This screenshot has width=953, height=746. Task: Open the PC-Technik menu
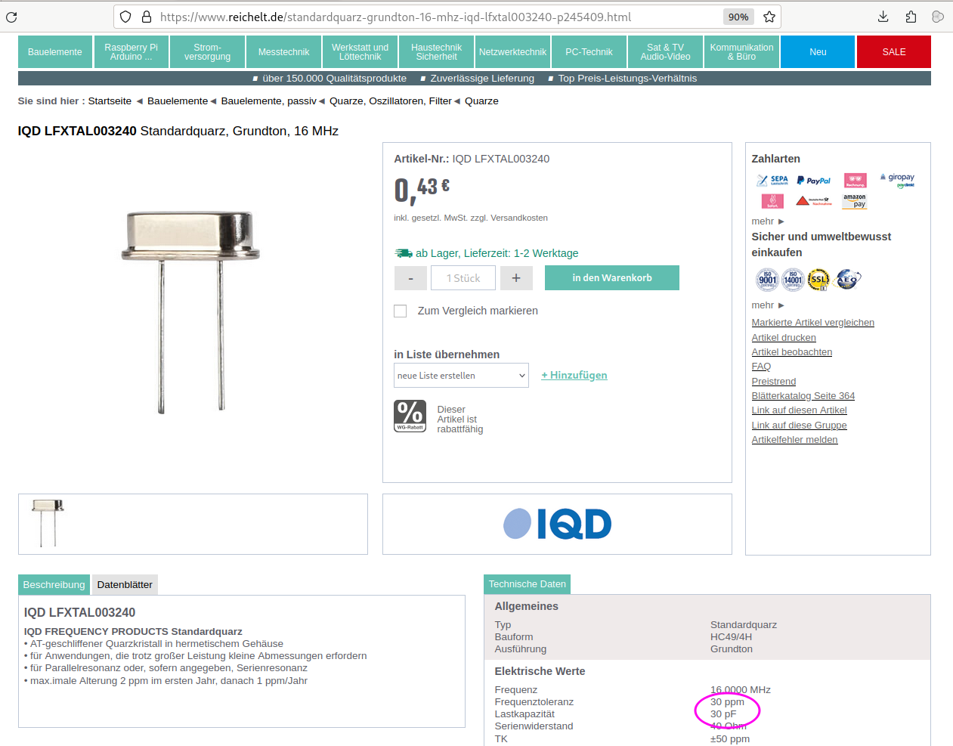589,52
